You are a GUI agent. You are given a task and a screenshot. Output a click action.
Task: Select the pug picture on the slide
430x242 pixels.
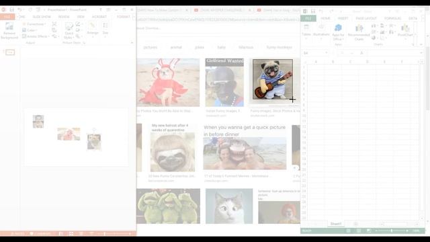[x=94, y=142]
